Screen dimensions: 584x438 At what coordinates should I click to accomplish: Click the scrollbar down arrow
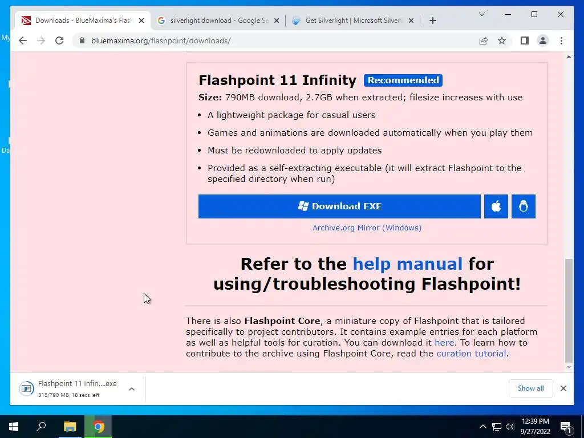tap(569, 367)
